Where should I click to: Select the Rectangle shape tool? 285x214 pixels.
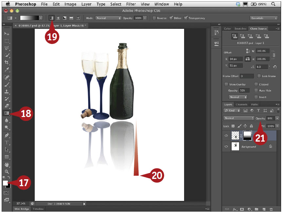[7, 157]
